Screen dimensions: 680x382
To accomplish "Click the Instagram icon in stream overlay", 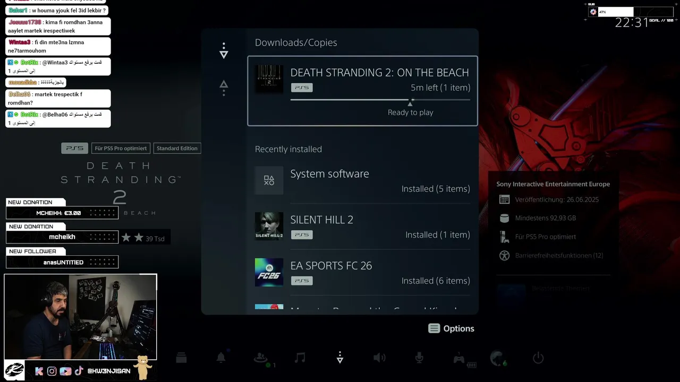I will [x=52, y=371].
